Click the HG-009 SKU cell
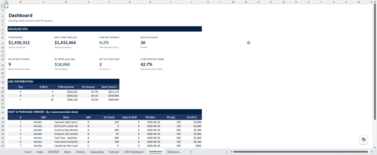This screenshot has width=377, height=155. click(x=43, y=134)
